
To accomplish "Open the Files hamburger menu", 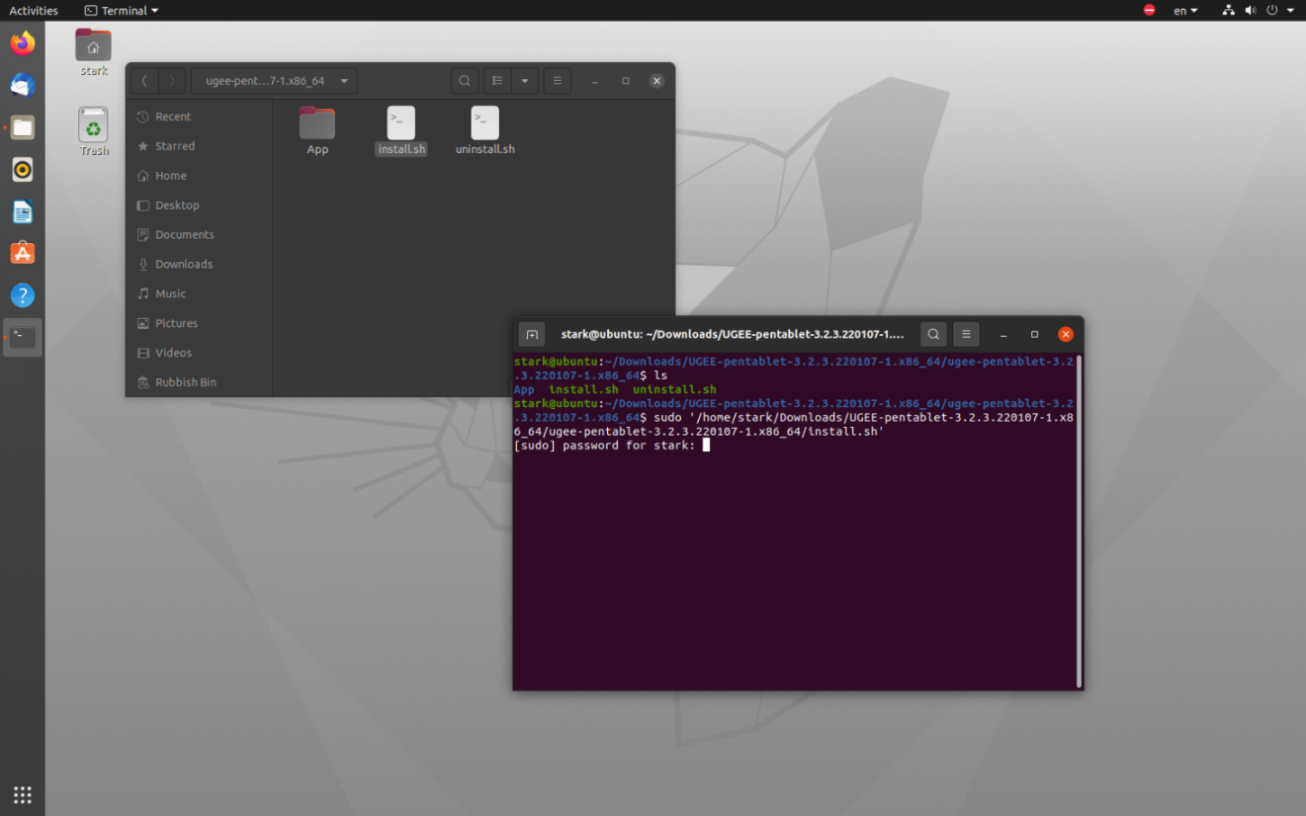I will point(558,81).
